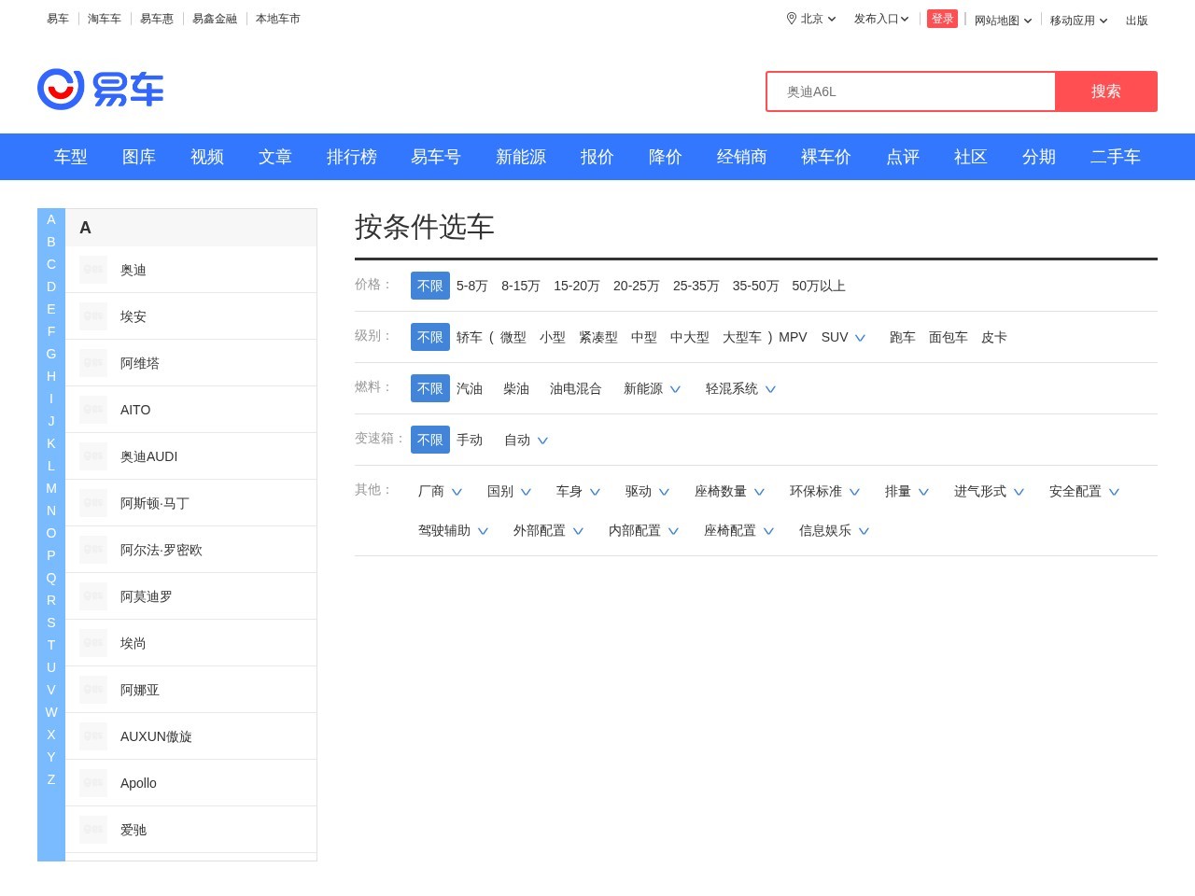1195x896 pixels.
Task: Click the 易车 logo
Action: click(100, 89)
